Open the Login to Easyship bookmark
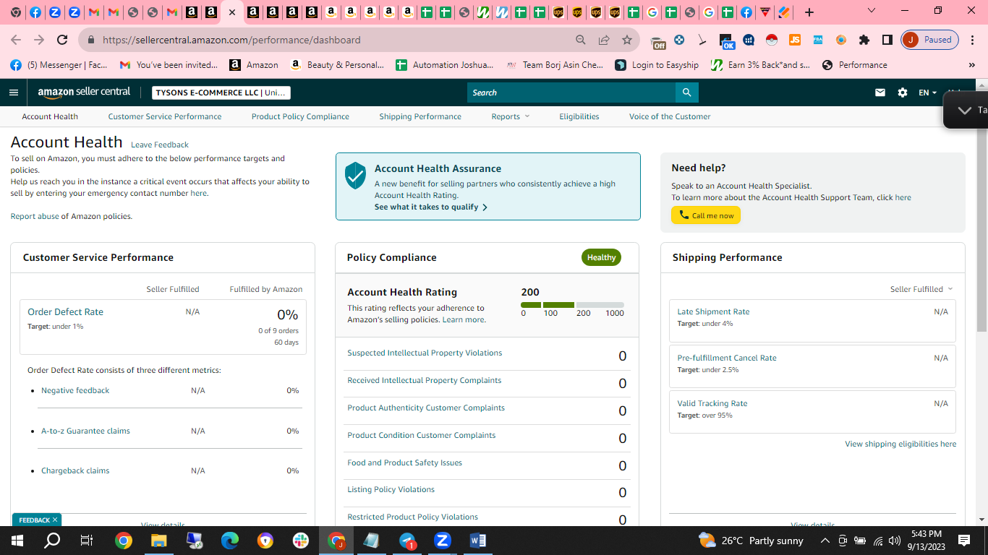The image size is (988, 555). point(657,65)
